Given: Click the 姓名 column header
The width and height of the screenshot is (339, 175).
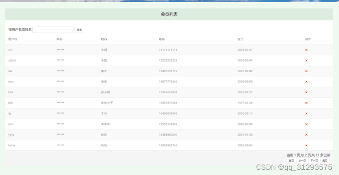Looking at the screenshot, I should (x=104, y=39).
